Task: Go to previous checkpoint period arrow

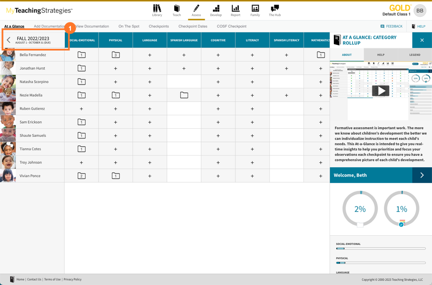Action: (9, 40)
